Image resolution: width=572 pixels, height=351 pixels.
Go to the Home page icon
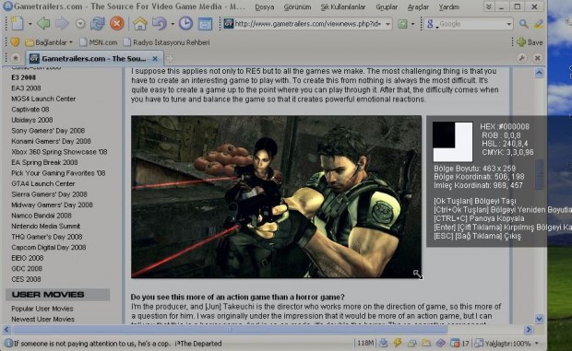(139, 24)
